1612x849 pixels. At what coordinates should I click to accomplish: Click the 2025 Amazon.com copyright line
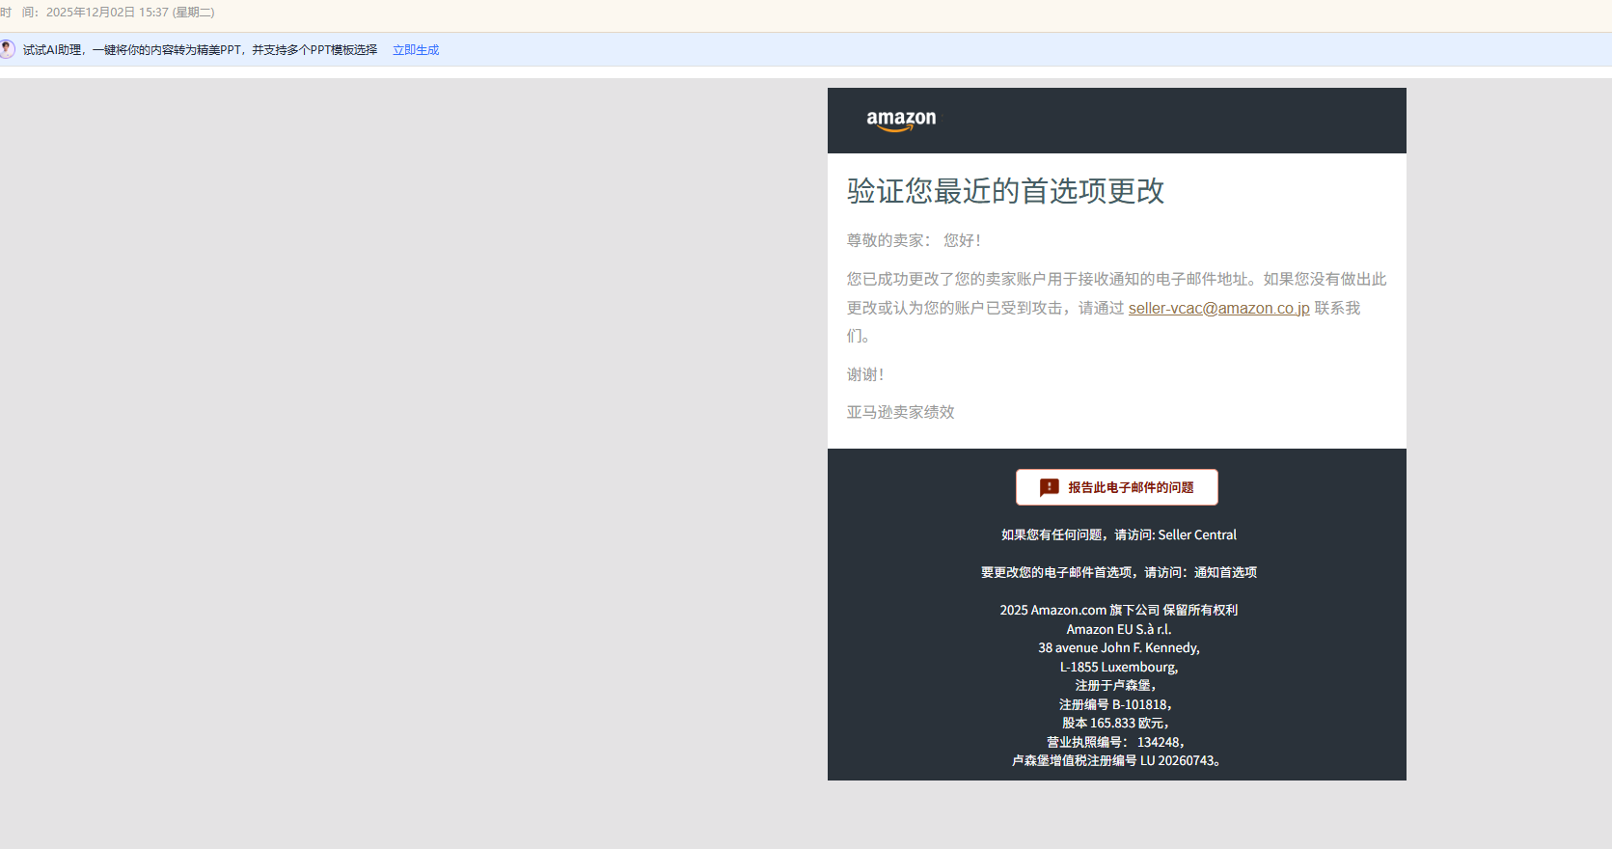click(1118, 610)
